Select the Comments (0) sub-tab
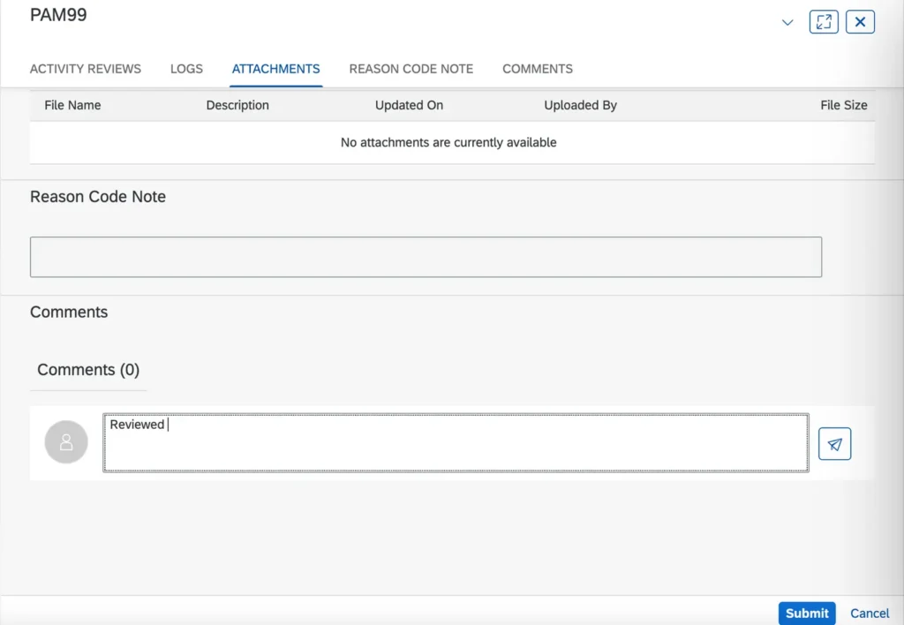The width and height of the screenshot is (904, 625). [x=88, y=370]
